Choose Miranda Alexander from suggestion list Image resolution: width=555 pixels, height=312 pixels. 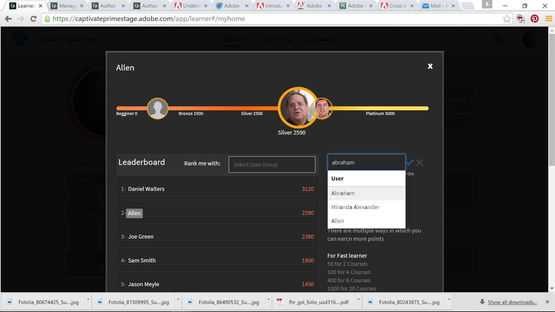pos(355,207)
